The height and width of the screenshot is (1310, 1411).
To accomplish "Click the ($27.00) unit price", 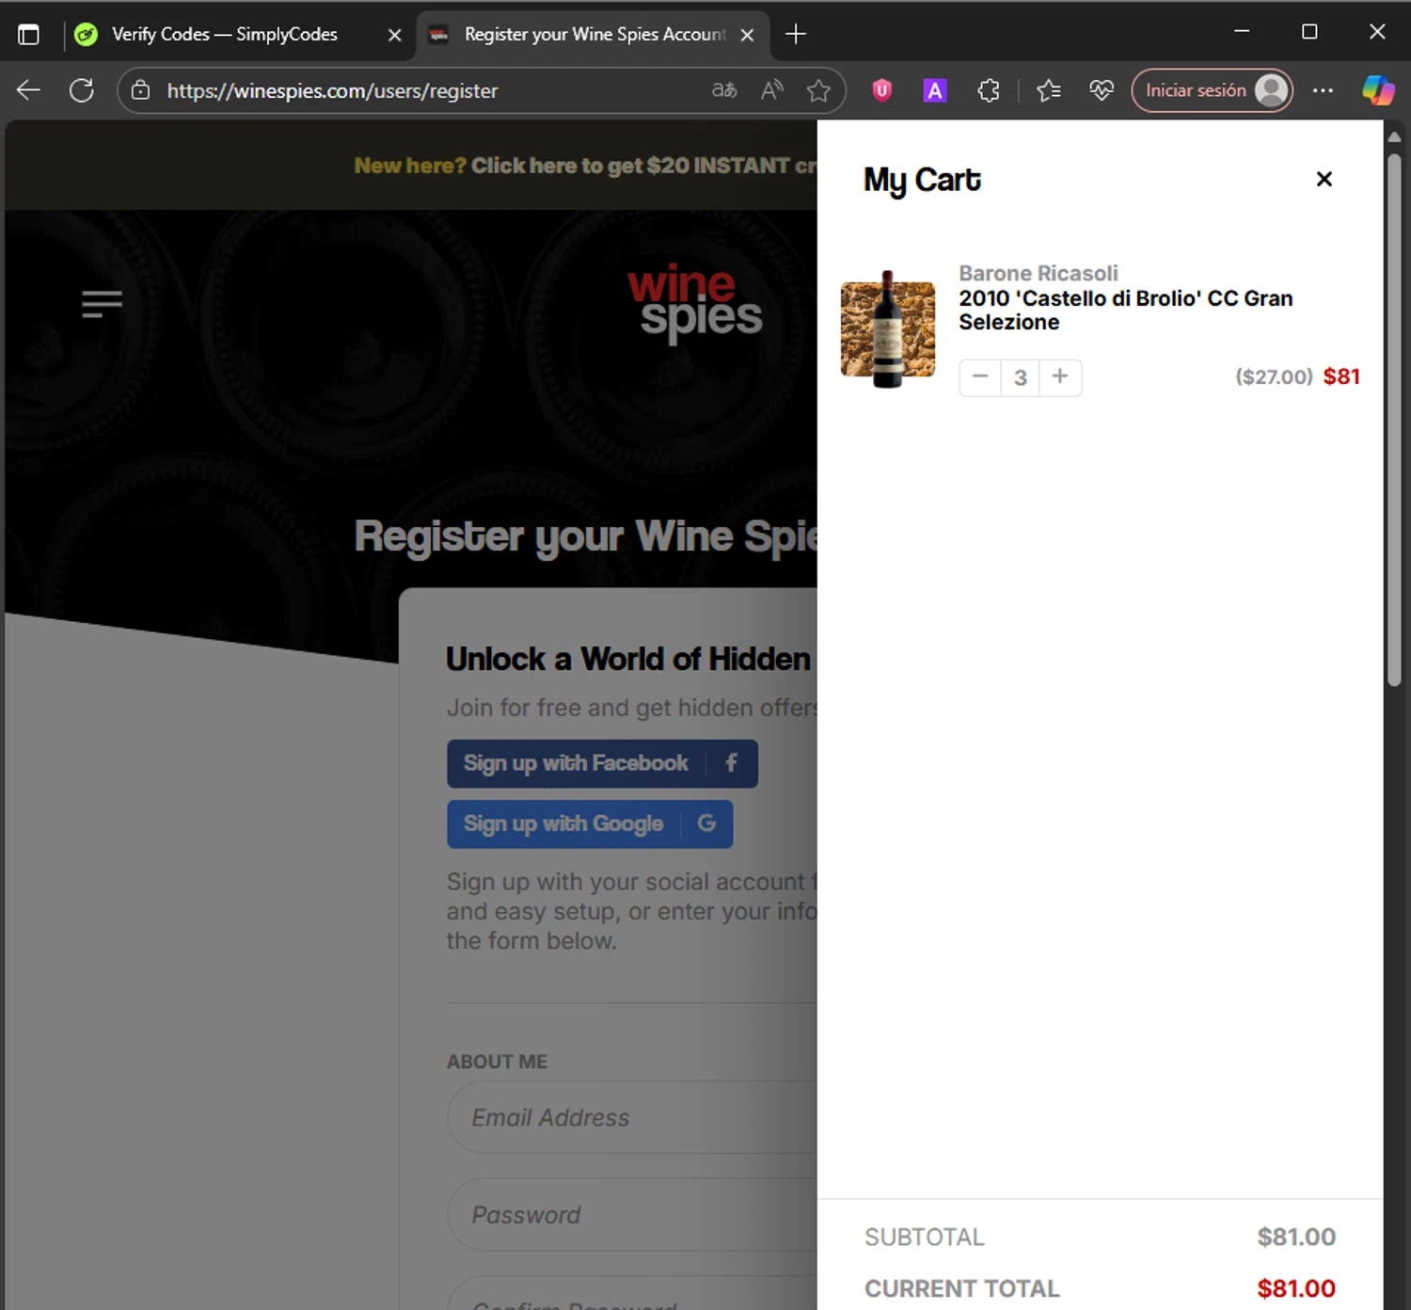I will (x=1274, y=377).
